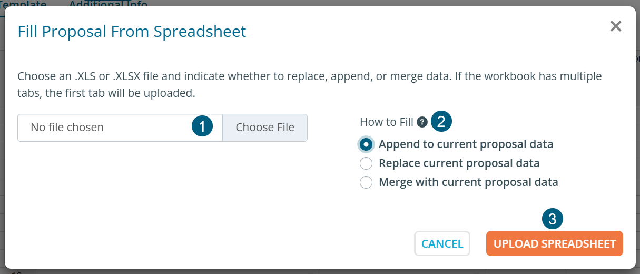The image size is (640, 274).
Task: Click the step 3 numbered badge
Action: pos(552,219)
